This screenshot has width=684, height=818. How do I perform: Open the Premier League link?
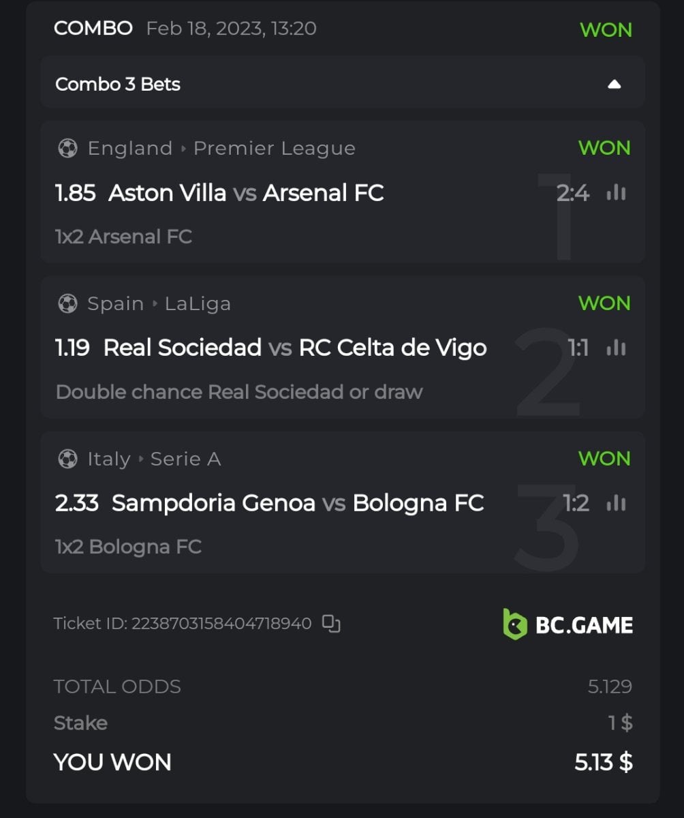tap(274, 149)
